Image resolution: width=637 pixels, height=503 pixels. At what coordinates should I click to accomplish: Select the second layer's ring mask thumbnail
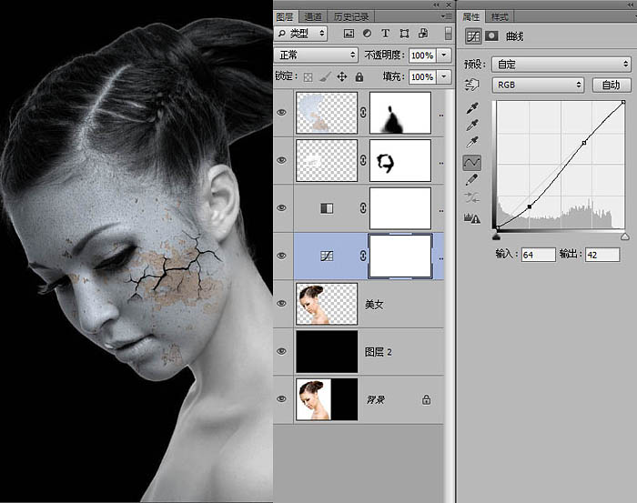[x=400, y=160]
